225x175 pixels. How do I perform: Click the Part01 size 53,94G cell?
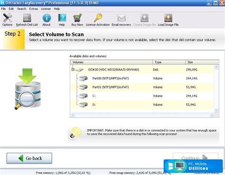point(191,87)
